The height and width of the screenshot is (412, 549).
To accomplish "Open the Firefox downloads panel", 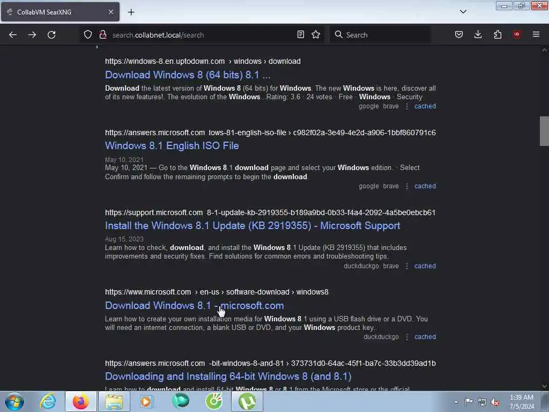I will point(478,34).
